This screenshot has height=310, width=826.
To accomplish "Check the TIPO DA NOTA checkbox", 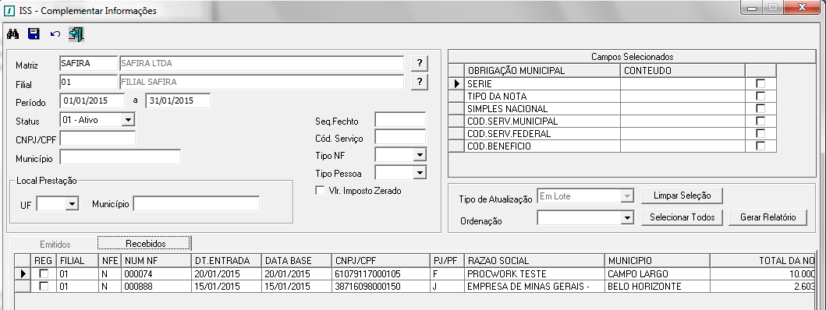I will pyautogui.click(x=760, y=96).
